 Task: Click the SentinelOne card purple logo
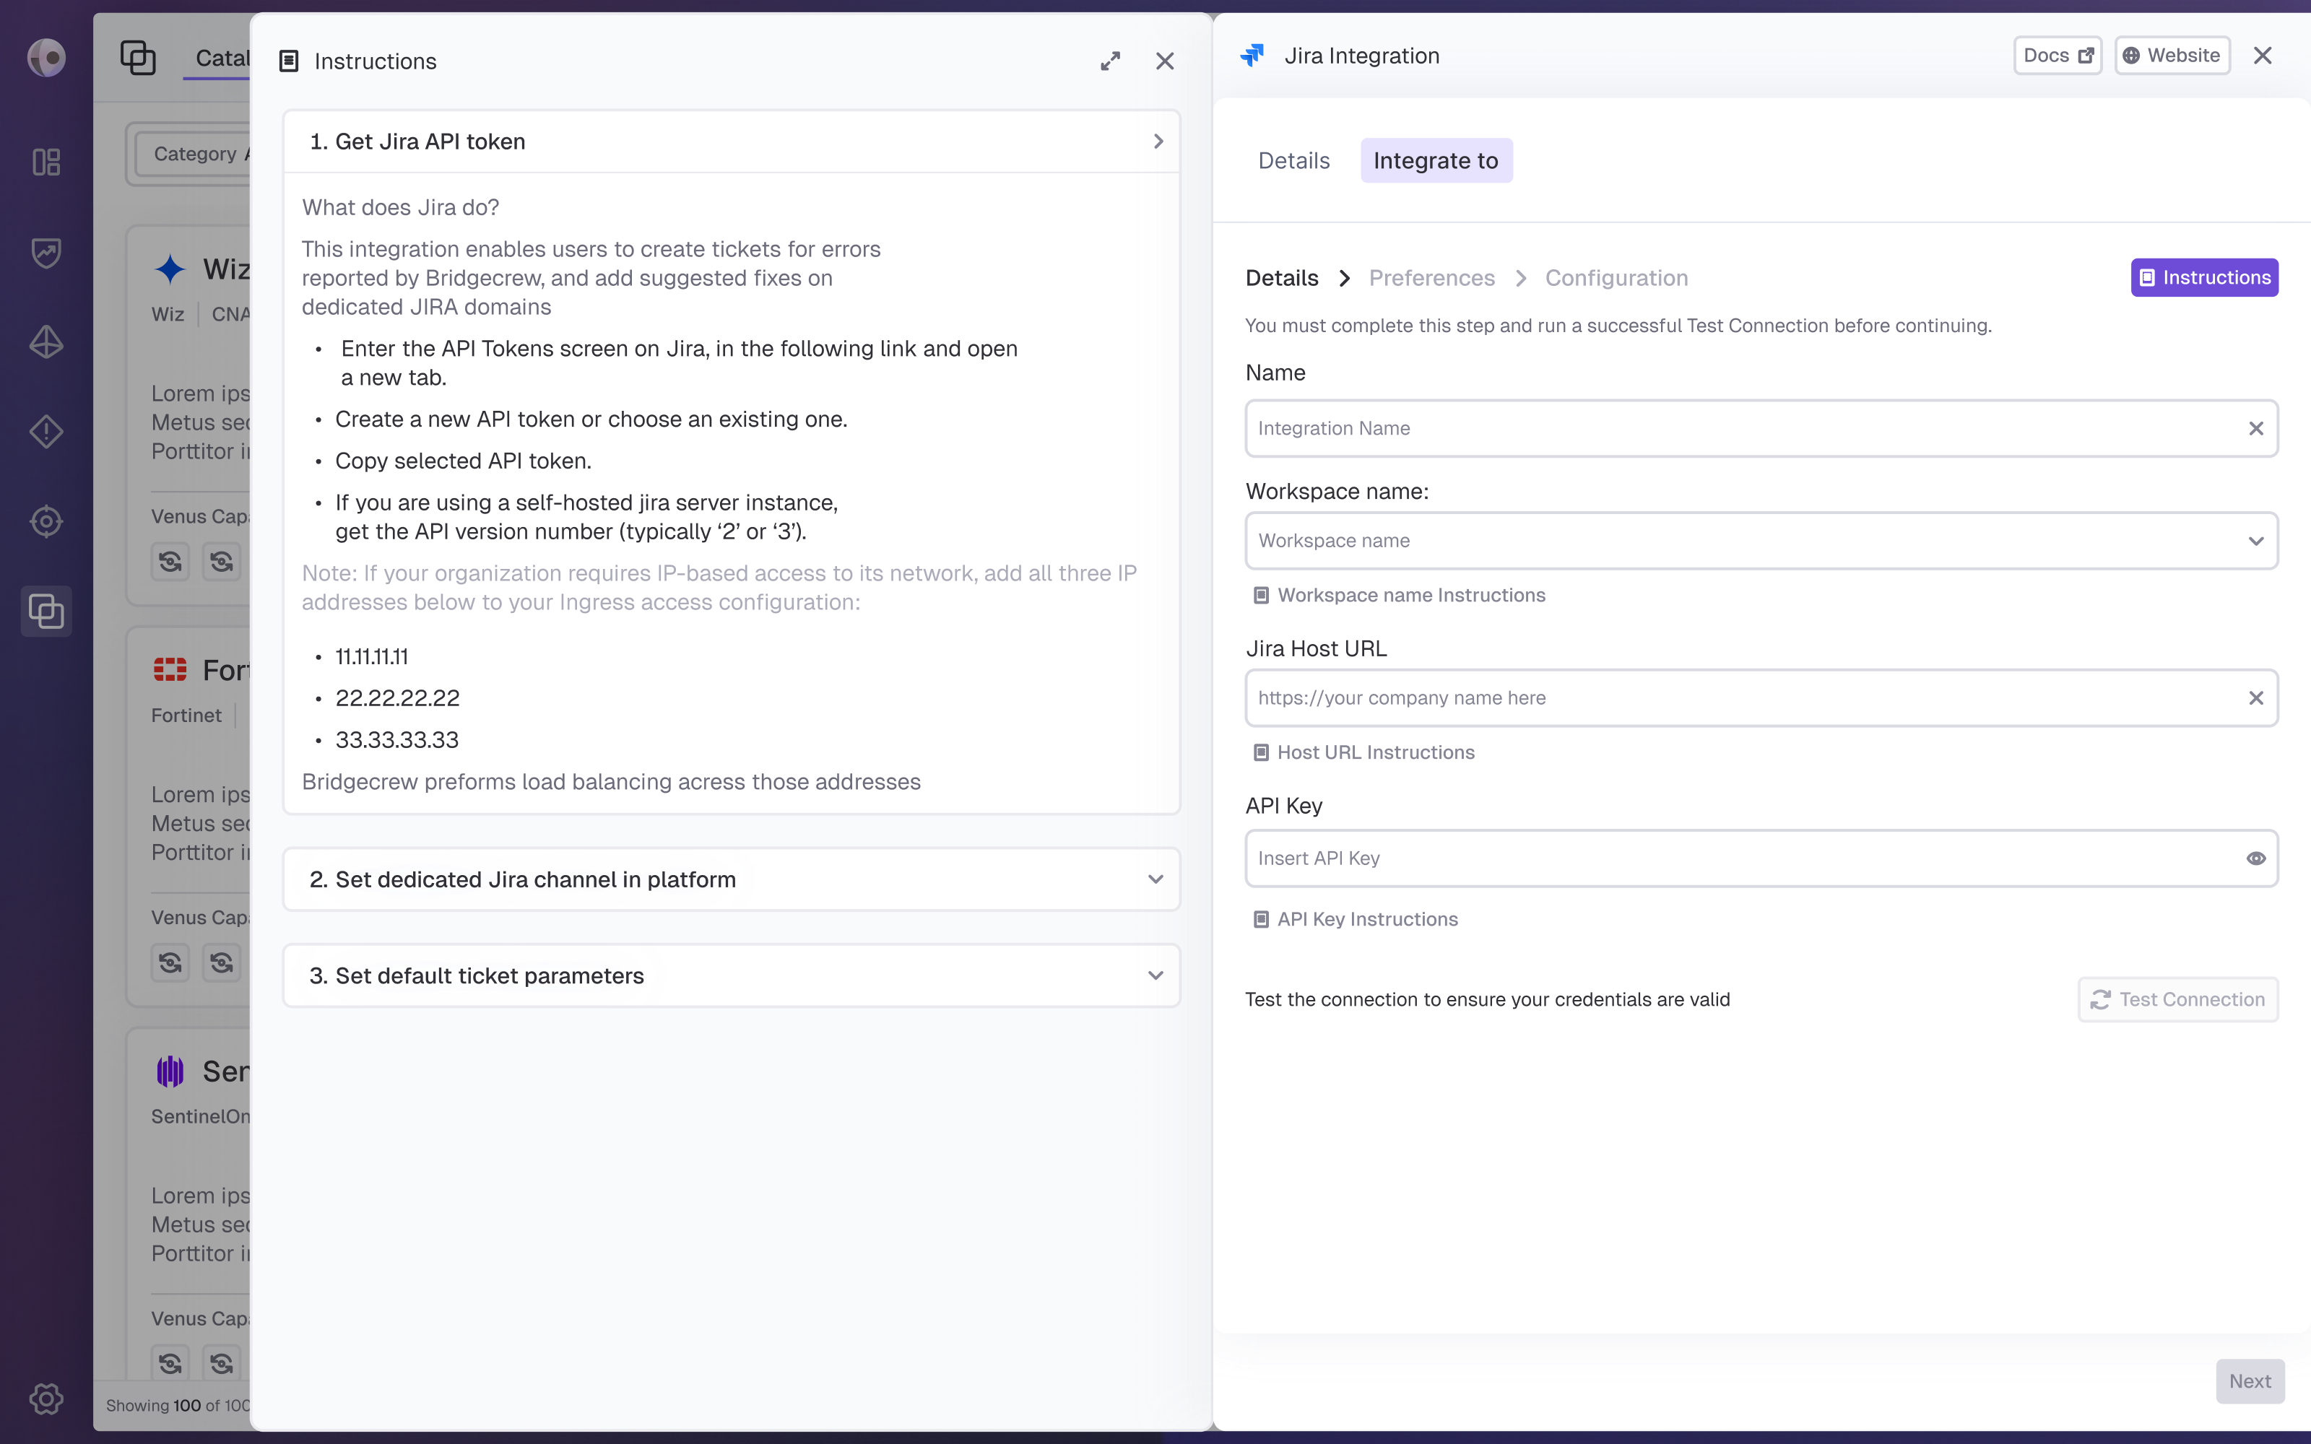pyautogui.click(x=170, y=1071)
